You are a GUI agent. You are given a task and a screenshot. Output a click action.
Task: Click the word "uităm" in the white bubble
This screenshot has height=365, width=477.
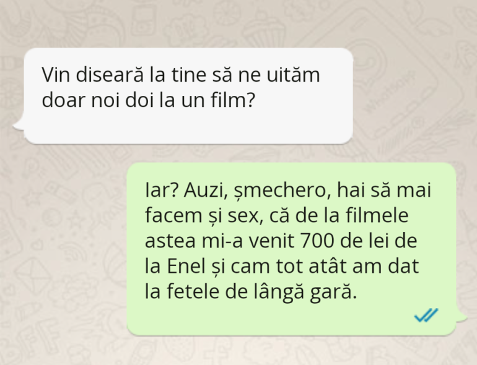point(293,75)
